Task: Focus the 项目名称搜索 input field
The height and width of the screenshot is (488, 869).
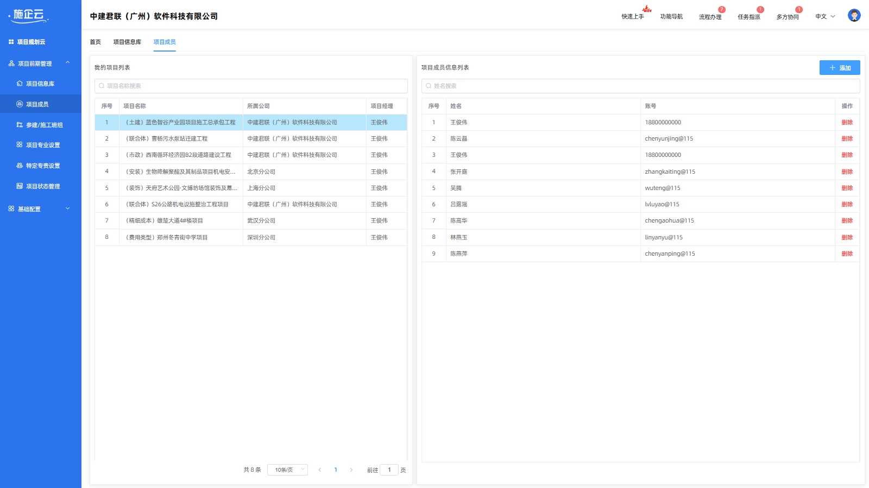Action: [251, 86]
